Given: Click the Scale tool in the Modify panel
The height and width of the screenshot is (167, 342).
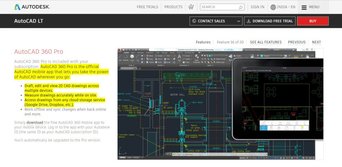Looking at the screenshot, I should tap(158, 62).
